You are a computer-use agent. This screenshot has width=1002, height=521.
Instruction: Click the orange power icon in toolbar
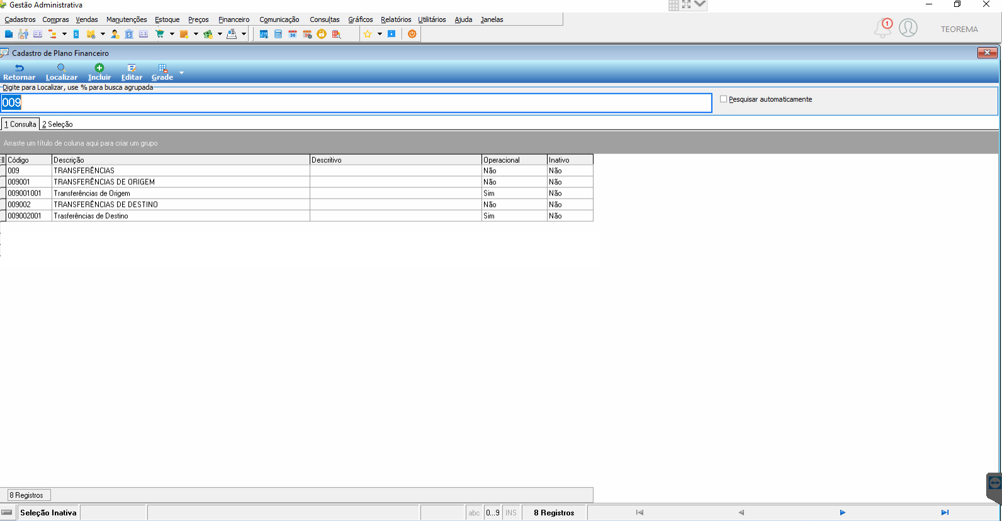tap(412, 34)
